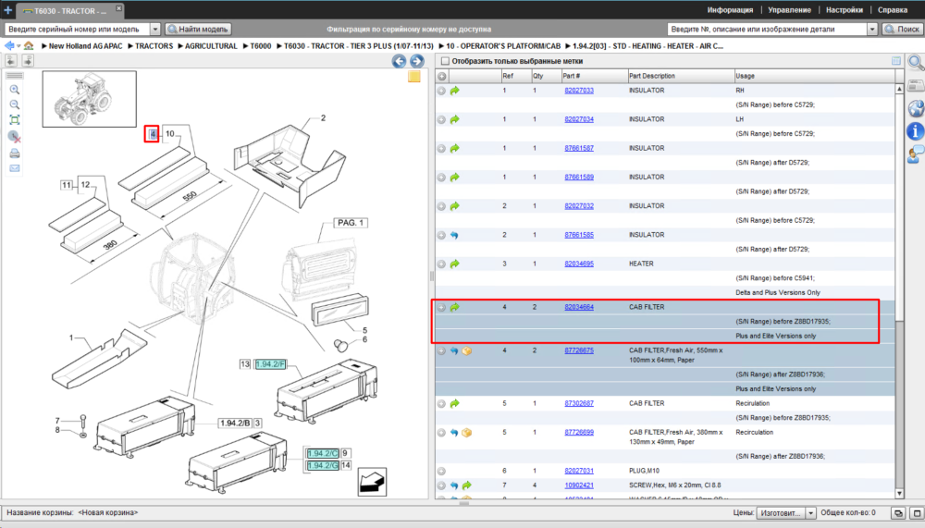This screenshot has height=528, width=925.
Task: Select the T6030 - TRACTOR tab
Action: [69, 10]
